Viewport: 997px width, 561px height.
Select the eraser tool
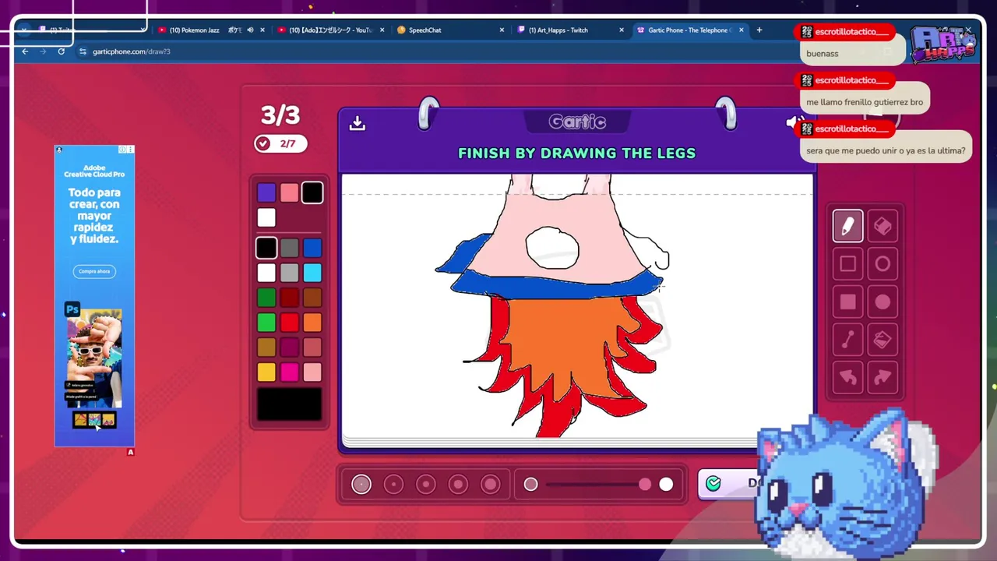(x=883, y=226)
